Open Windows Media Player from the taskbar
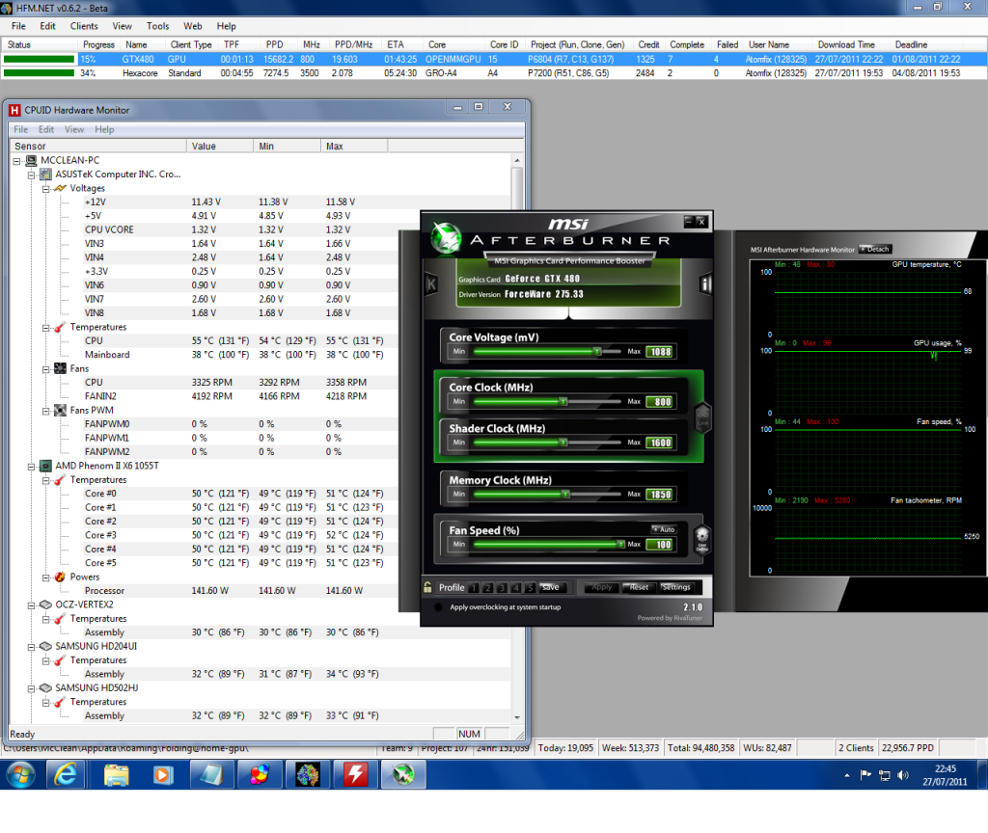 pyautogui.click(x=162, y=774)
